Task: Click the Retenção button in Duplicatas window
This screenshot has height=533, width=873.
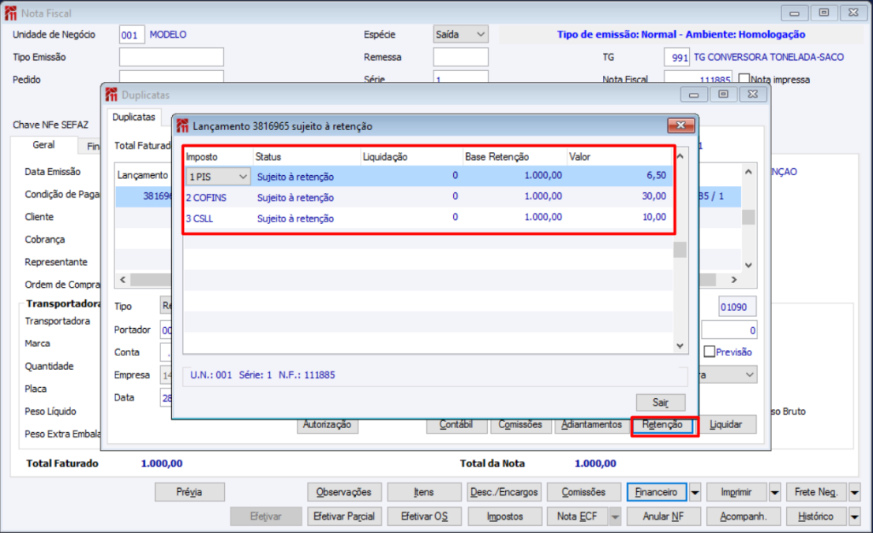Action: (x=662, y=425)
